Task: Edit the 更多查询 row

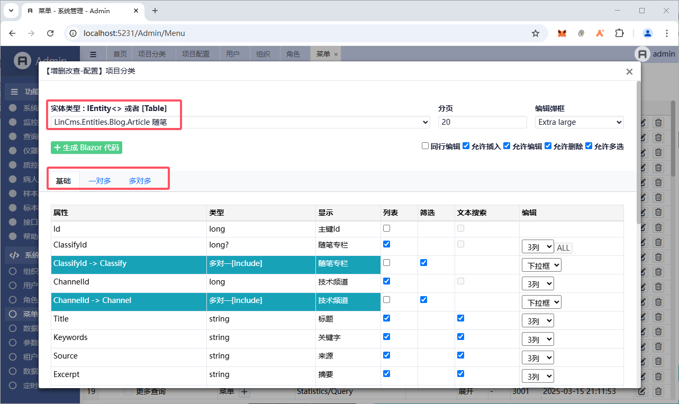Action: [x=642, y=392]
